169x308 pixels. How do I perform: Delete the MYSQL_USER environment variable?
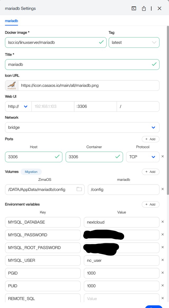point(163,260)
